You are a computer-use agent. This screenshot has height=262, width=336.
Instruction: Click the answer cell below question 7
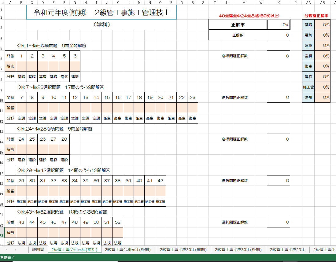tap(21, 108)
